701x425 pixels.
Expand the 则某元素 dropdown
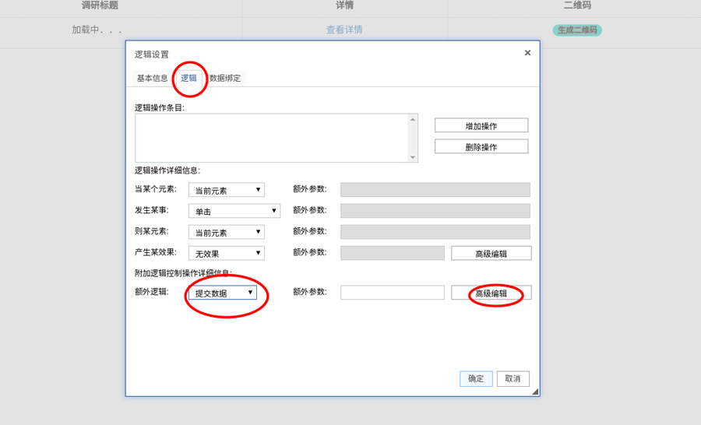tap(226, 232)
